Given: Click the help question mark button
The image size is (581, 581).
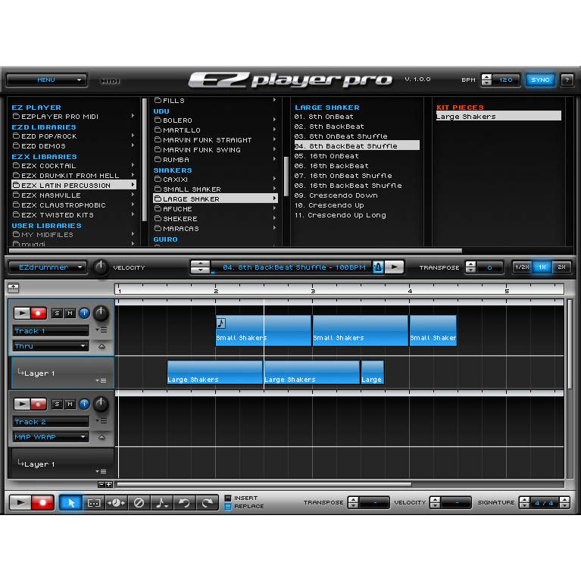Looking at the screenshot, I should [x=567, y=80].
